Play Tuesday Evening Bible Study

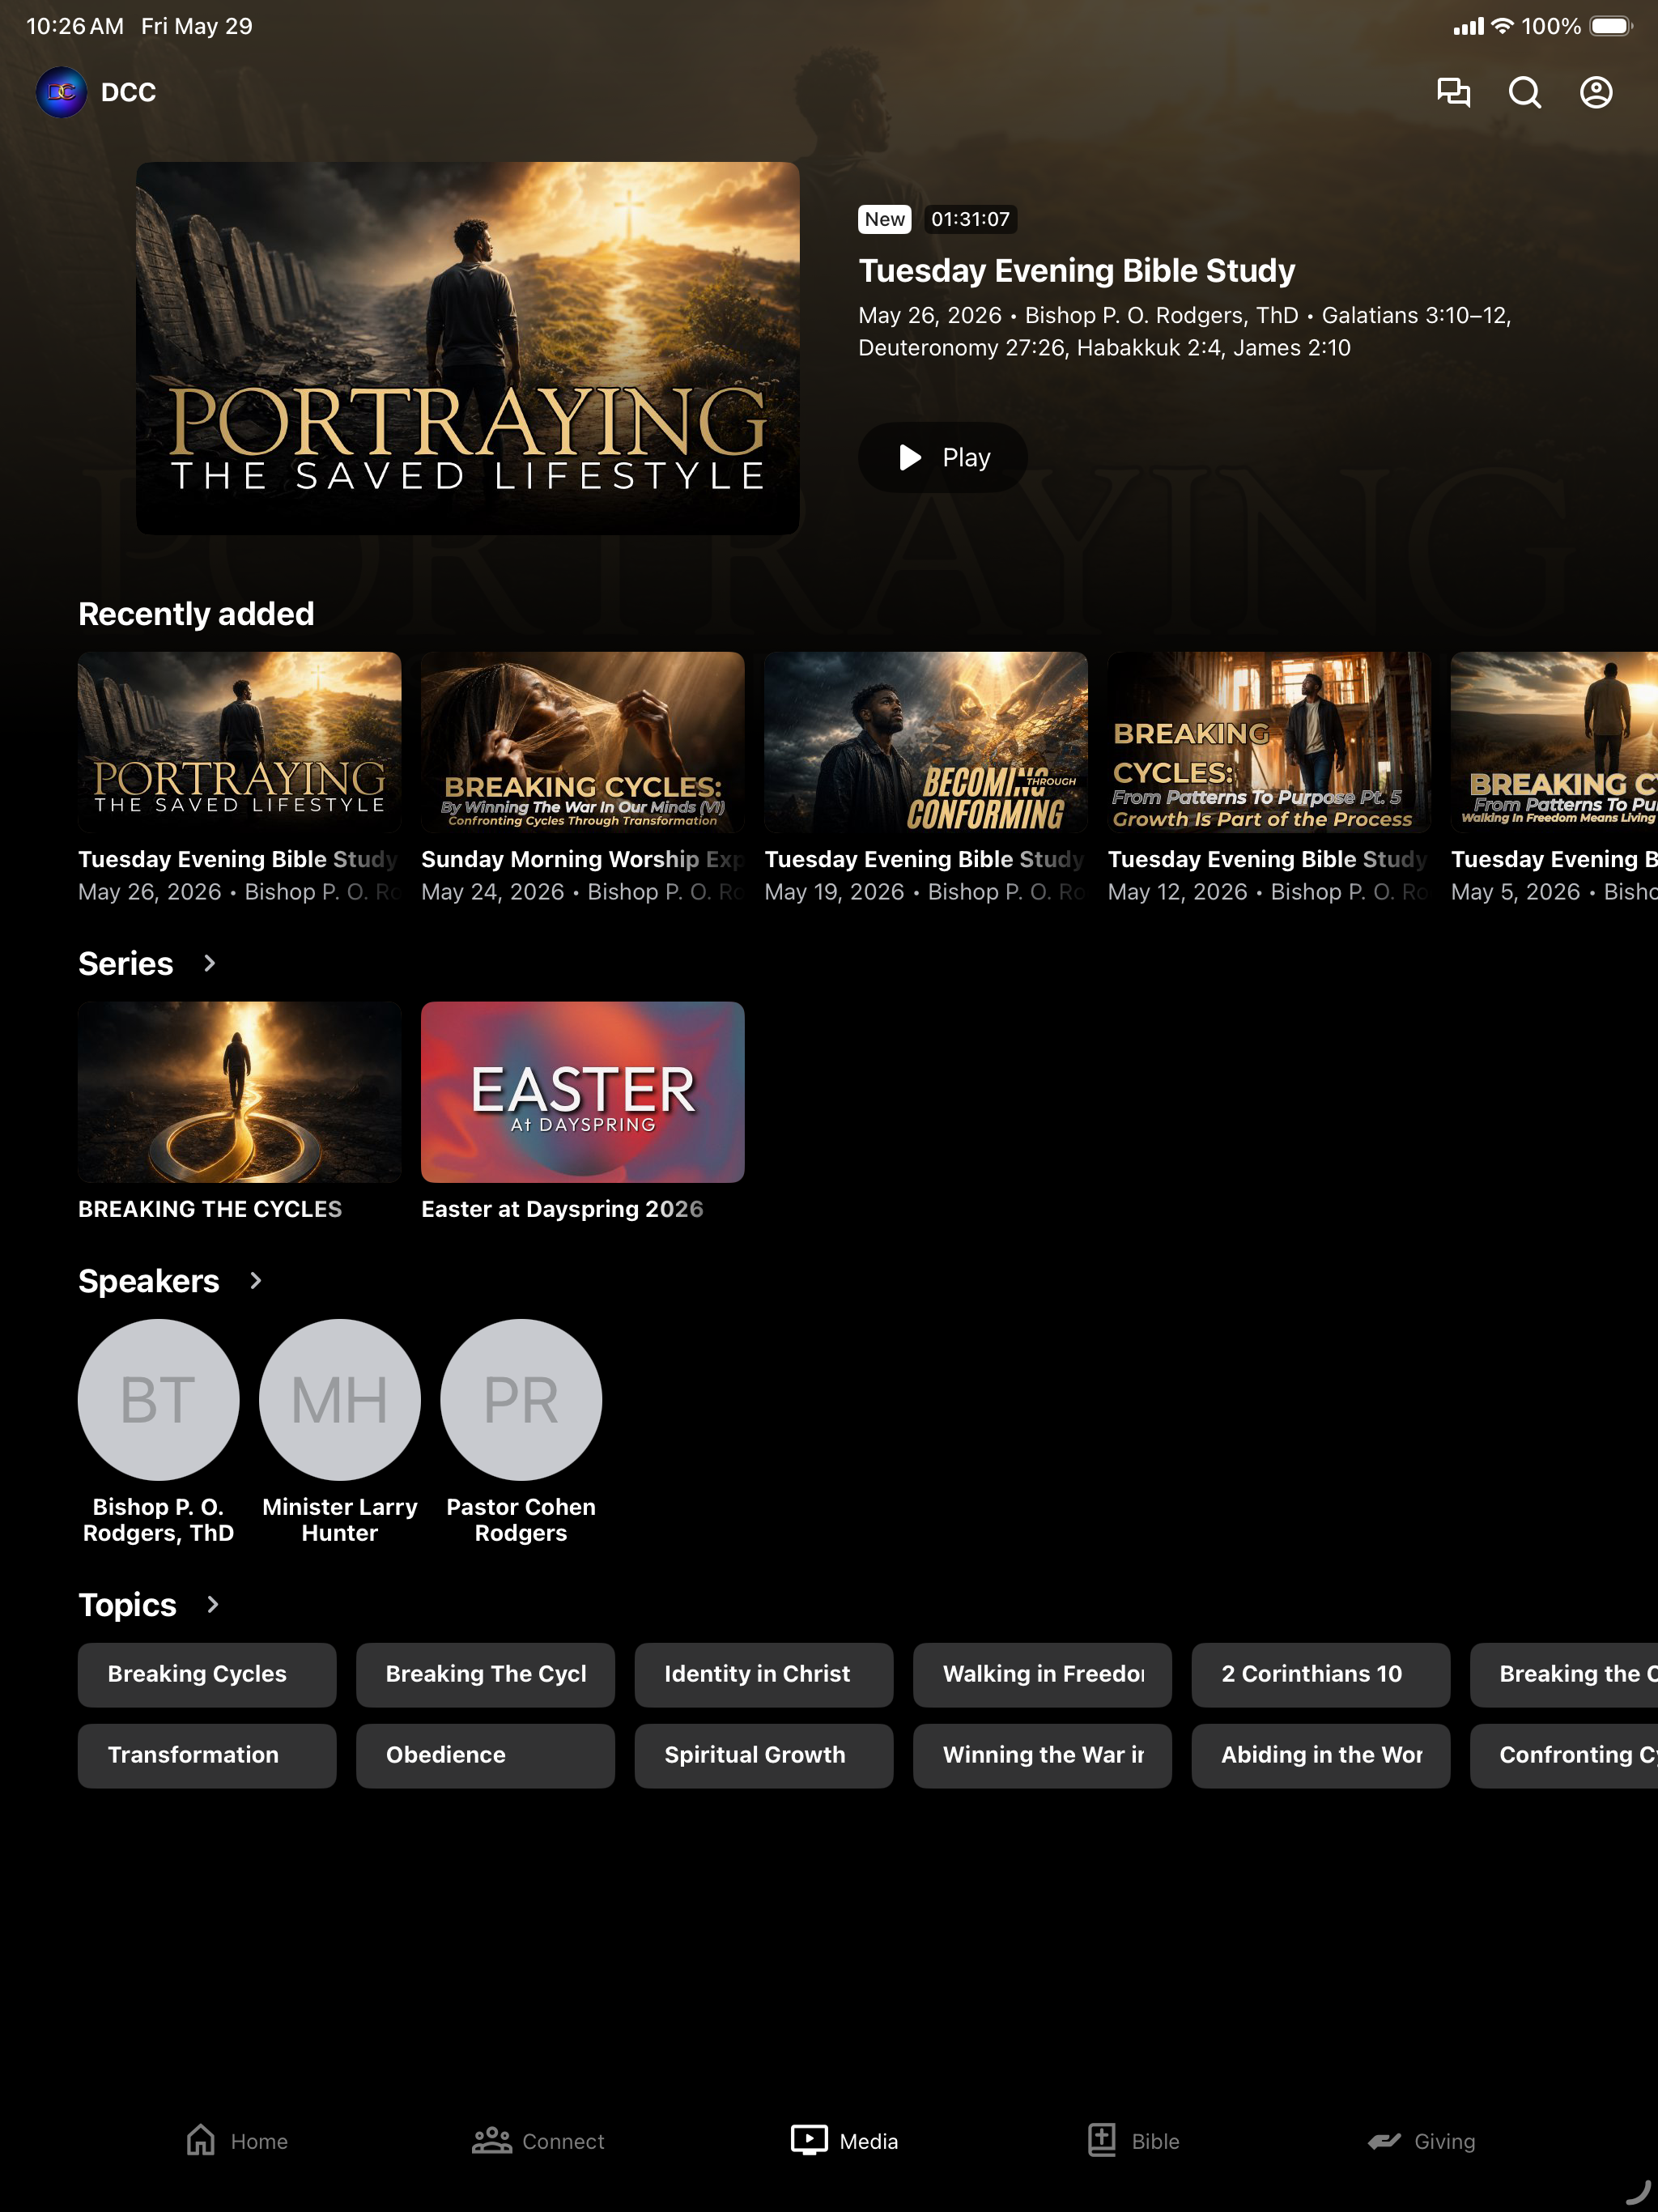(942, 457)
